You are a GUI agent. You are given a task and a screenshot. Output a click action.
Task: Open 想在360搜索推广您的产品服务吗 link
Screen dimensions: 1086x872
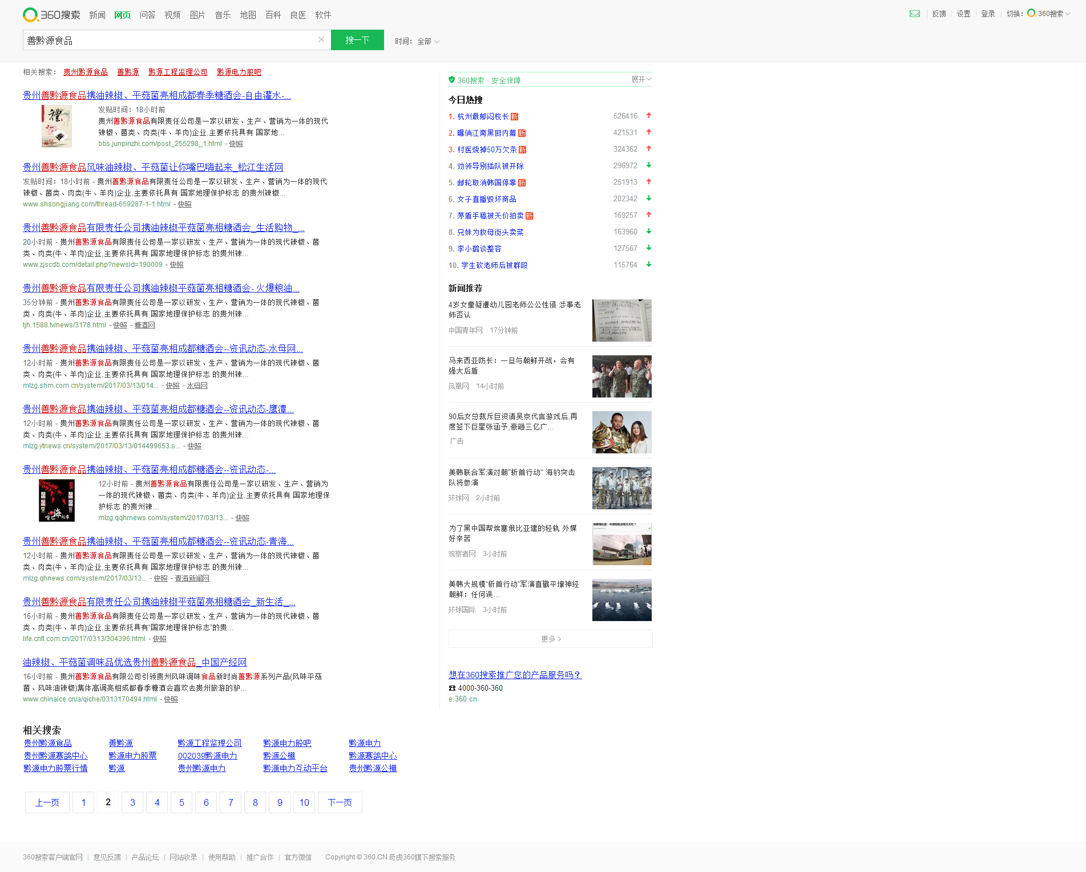[515, 675]
